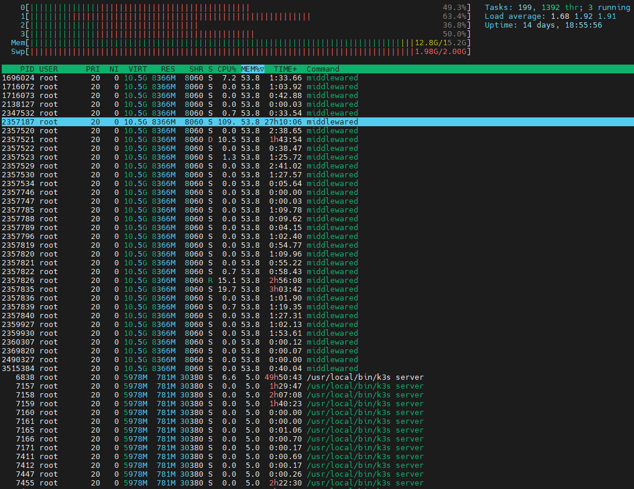634x489 pixels.
Task: Click the Load average summary line
Action: coord(550,16)
